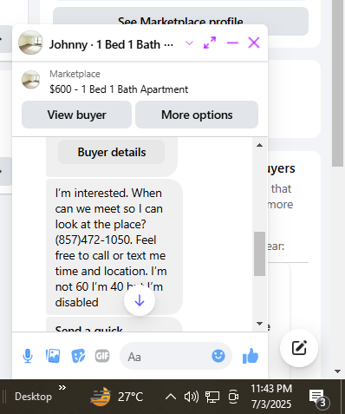The width and height of the screenshot is (345, 414).
Task: Expand the Desktop toolbar chevron
Action: click(62, 388)
